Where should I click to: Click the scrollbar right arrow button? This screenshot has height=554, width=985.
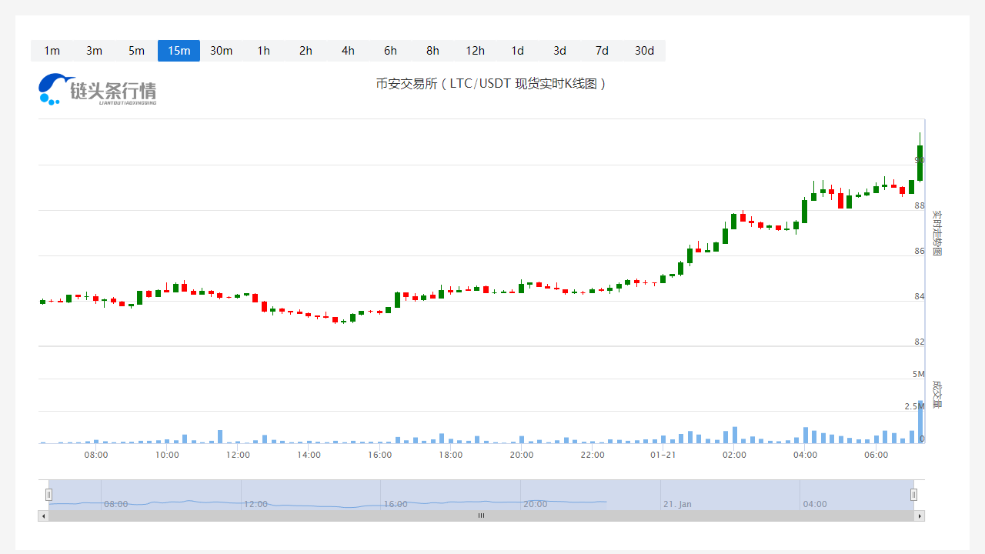point(920,516)
